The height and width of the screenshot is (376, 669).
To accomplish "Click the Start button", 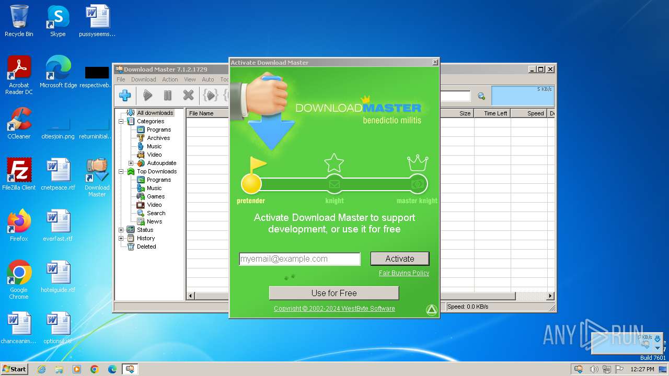I will [x=14, y=369].
